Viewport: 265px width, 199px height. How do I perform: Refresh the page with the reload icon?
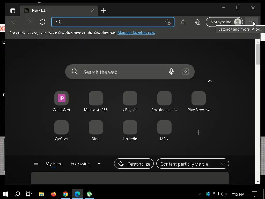tap(42, 22)
